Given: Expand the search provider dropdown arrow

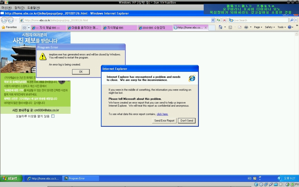Looking at the screenshot, I should tap(296, 20).
